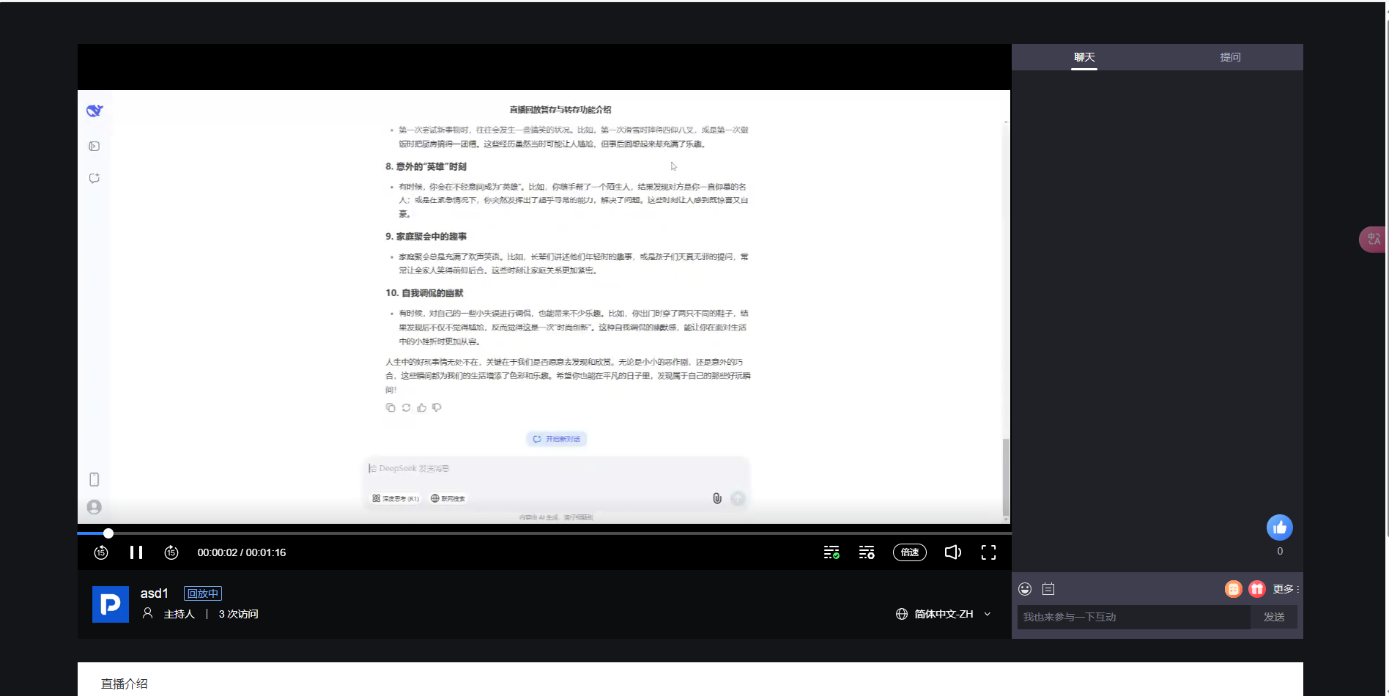Open the playlist settings icon
1389x696 pixels.
click(867, 552)
